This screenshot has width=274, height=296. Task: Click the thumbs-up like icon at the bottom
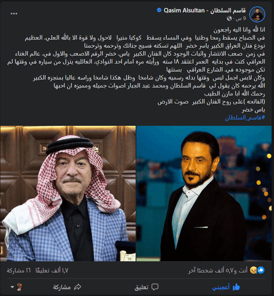(237, 287)
